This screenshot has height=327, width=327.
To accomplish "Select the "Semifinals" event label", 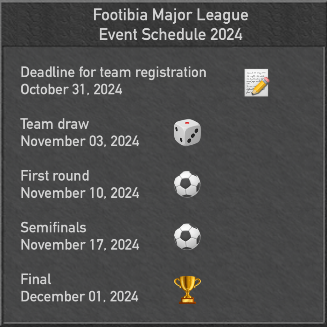I will (x=53, y=227).
